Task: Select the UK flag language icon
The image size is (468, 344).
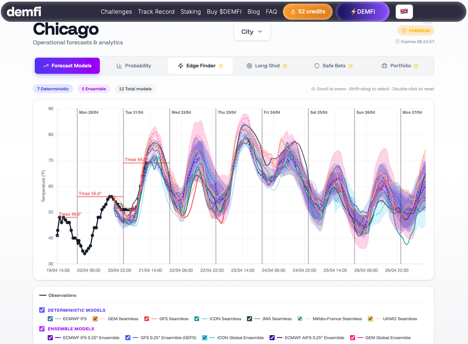Action: tap(404, 11)
